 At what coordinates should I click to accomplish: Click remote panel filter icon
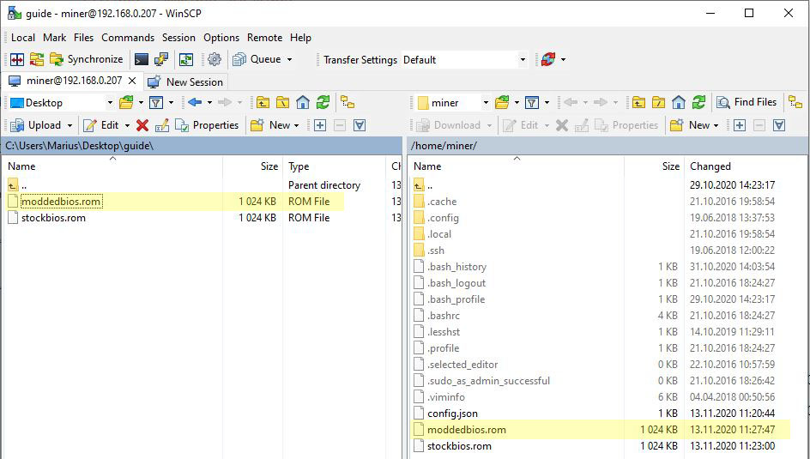(532, 103)
